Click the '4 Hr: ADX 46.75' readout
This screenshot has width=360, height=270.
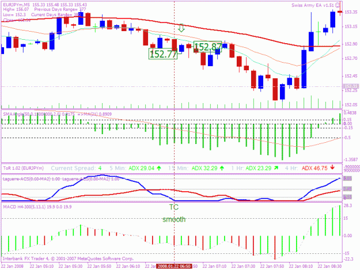pos(306,168)
